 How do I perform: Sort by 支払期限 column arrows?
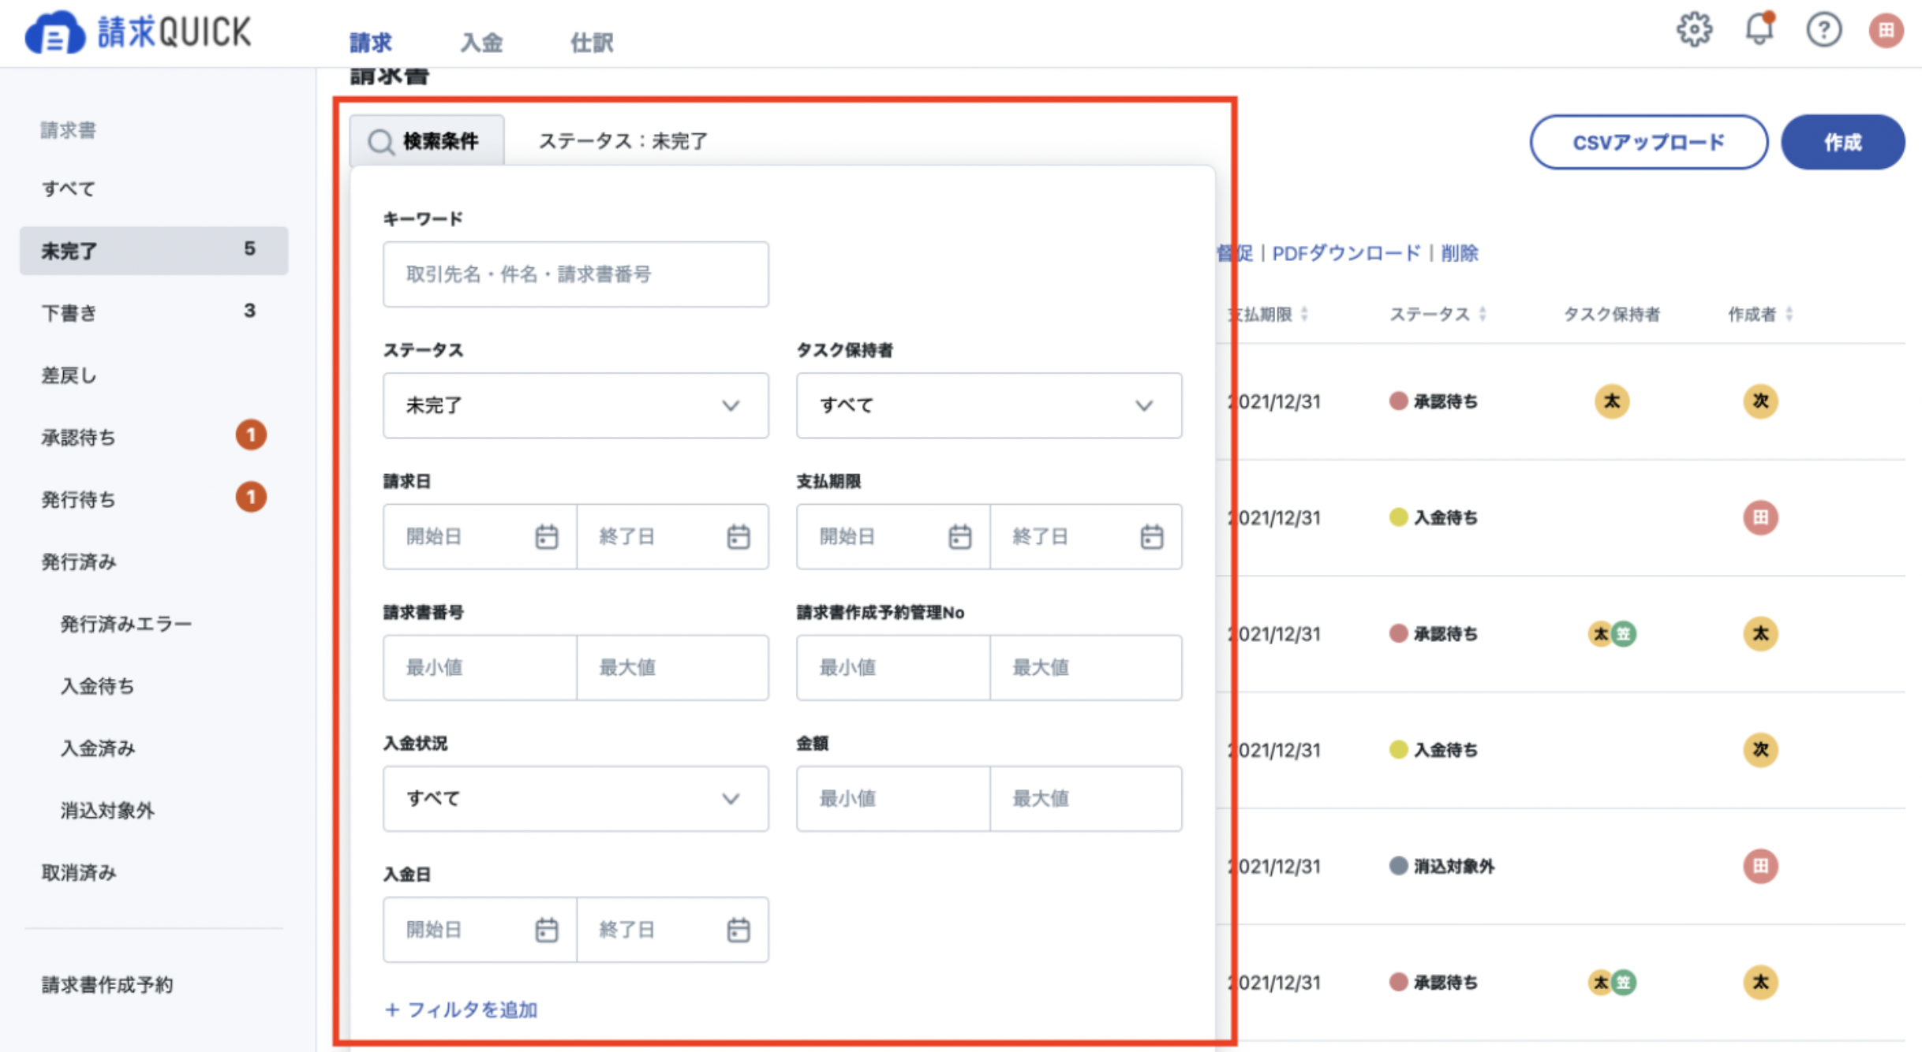tap(1304, 314)
